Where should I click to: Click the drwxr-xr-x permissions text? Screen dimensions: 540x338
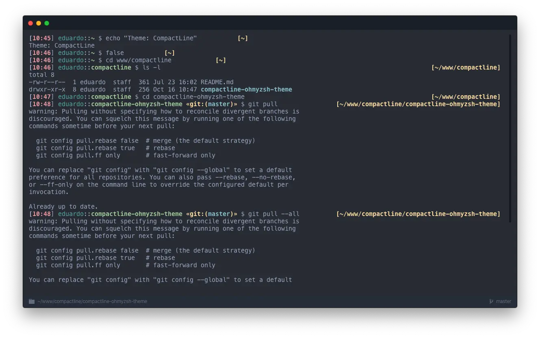pos(47,89)
